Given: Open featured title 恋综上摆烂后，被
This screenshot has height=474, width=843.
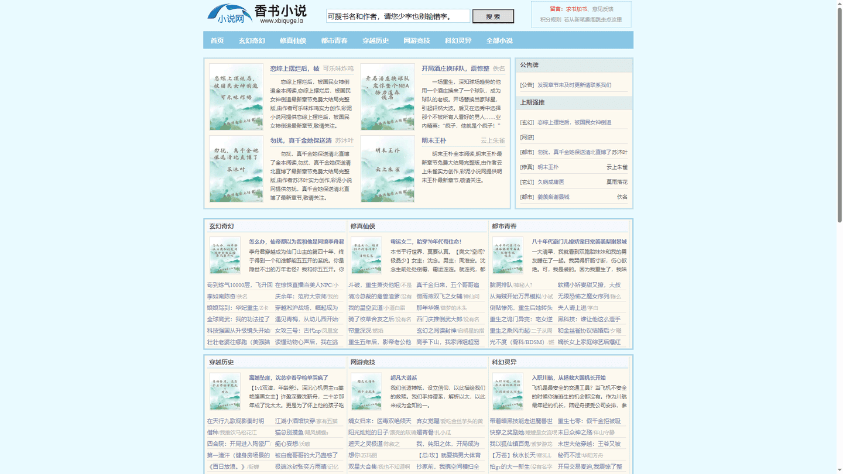Looking at the screenshot, I should (x=294, y=68).
